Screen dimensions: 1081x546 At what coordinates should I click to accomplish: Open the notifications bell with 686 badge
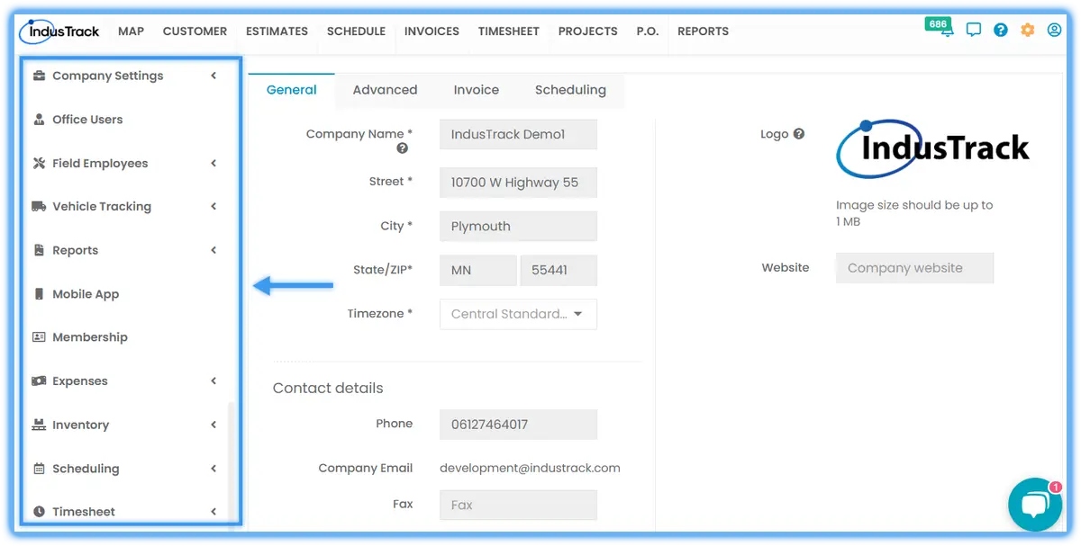tap(947, 30)
